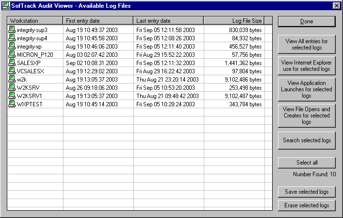The width and height of the screenshot is (343, 218).
Task: Click last entry date Fri Sep 05 10:28:24 2003
Action: click(x=165, y=104)
